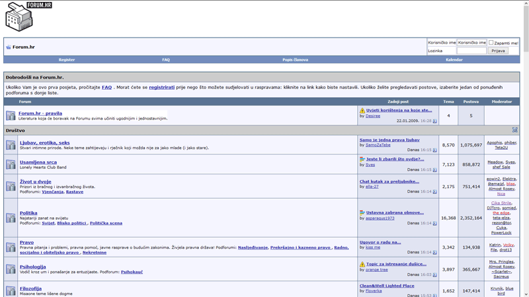Open the Forum.hr - pravila forum

coord(40,114)
